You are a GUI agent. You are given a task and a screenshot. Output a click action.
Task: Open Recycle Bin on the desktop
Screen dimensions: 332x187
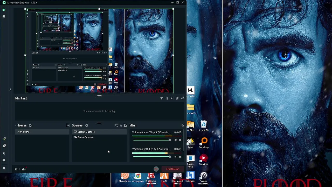coord(204,126)
